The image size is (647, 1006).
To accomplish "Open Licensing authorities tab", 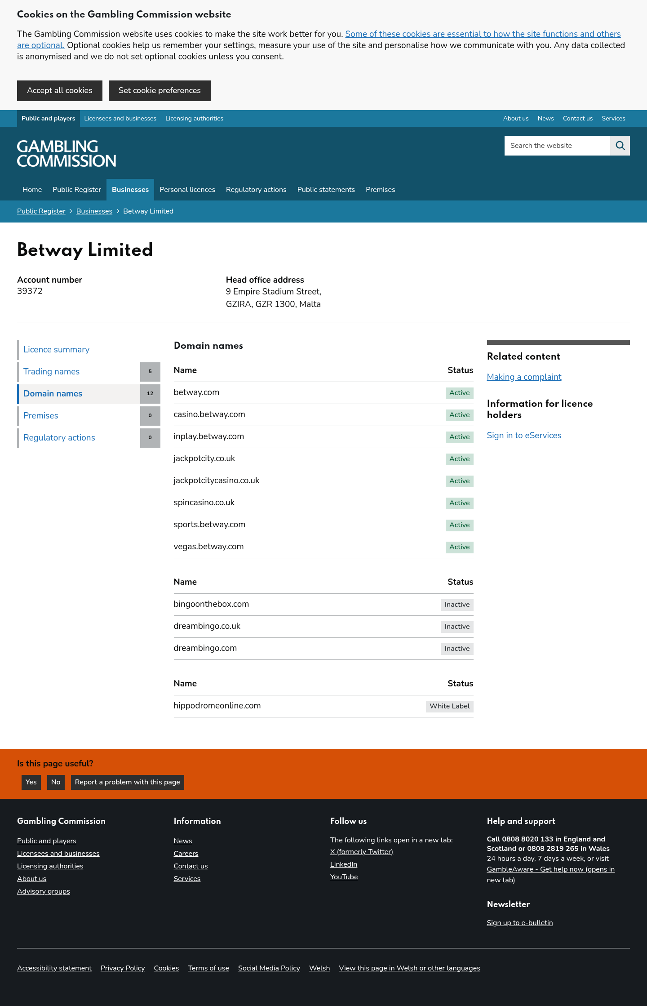I will [194, 119].
